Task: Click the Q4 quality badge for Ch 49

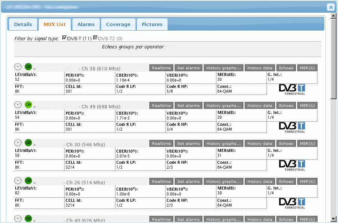Action: [x=28, y=105]
